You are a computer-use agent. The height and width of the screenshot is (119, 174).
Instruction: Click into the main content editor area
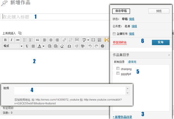(x=55, y=66)
